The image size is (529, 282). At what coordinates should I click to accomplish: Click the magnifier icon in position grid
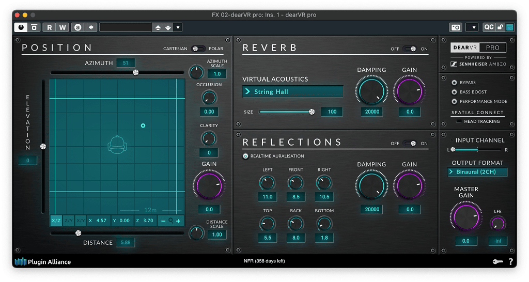[x=170, y=221]
